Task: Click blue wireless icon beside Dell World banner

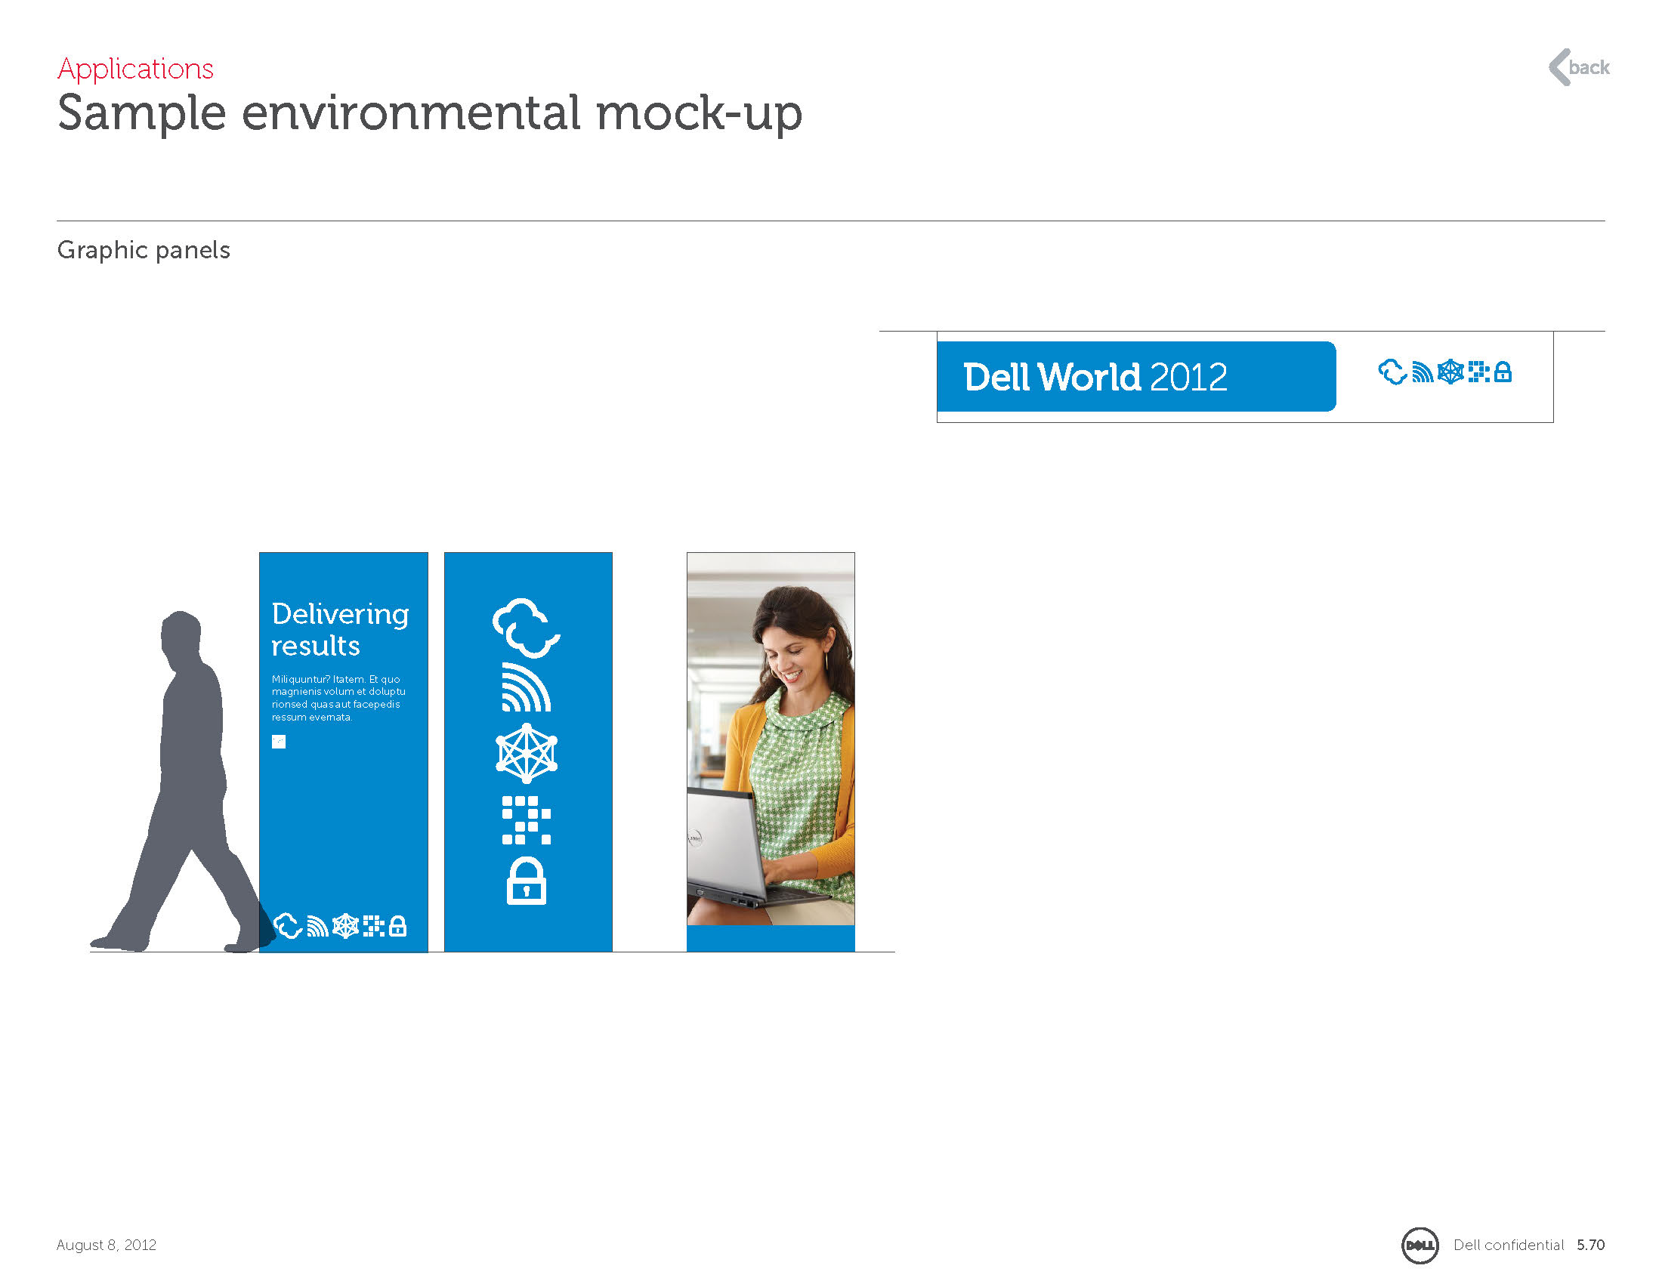Action: (x=1423, y=372)
